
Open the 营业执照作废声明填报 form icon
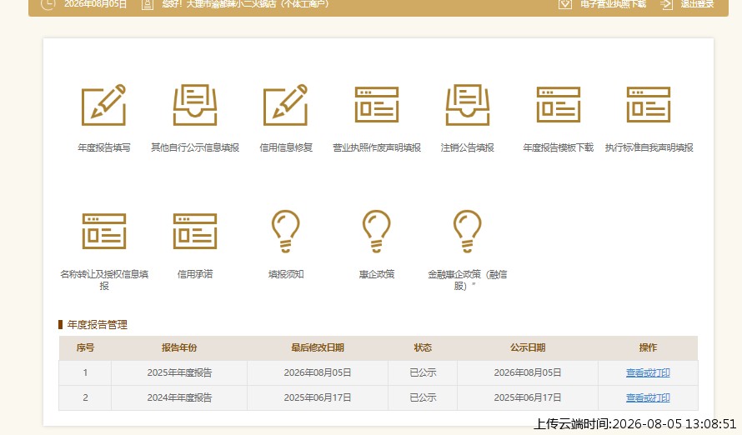(x=377, y=104)
